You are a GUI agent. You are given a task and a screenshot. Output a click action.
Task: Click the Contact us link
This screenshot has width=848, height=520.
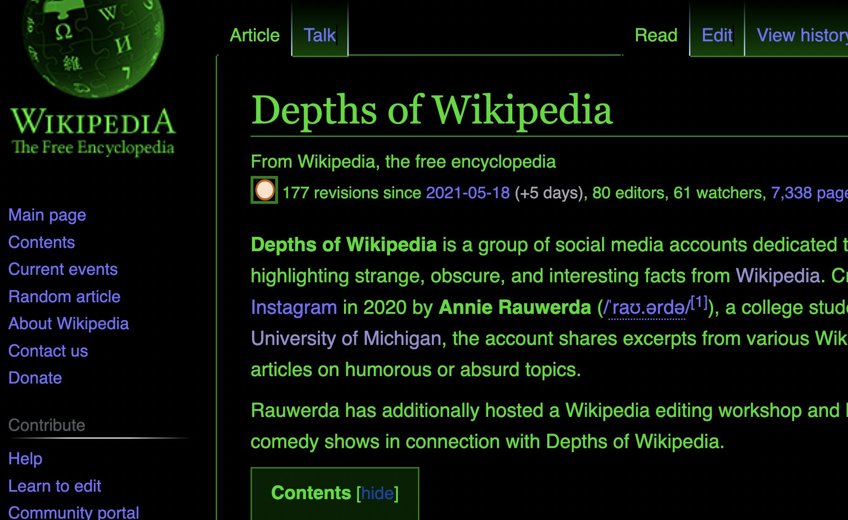[48, 351]
